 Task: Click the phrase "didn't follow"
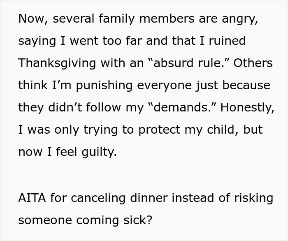pyautogui.click(x=84, y=107)
